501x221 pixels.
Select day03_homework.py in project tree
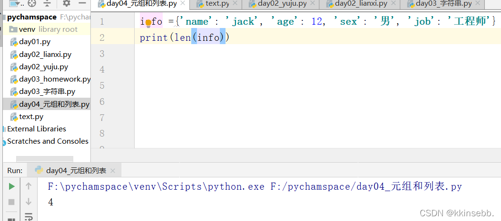coord(55,79)
